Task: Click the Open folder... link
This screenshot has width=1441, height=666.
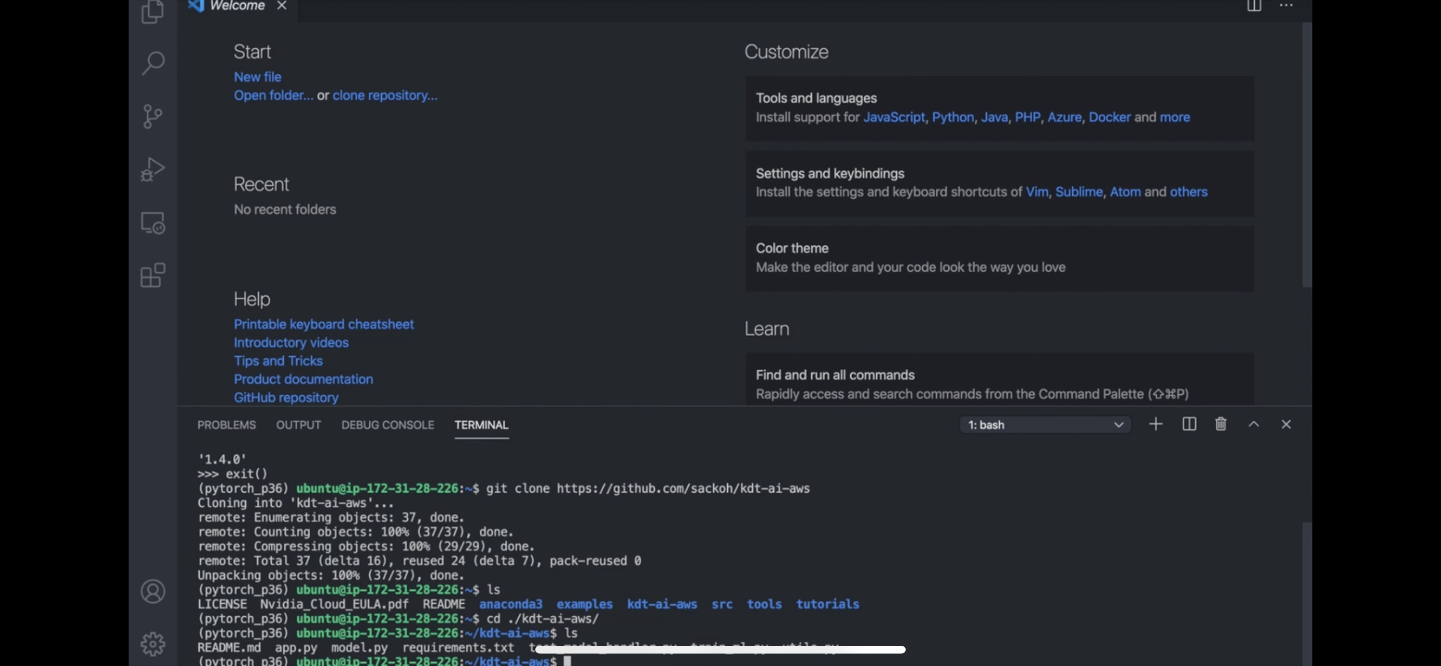Action: click(x=273, y=95)
